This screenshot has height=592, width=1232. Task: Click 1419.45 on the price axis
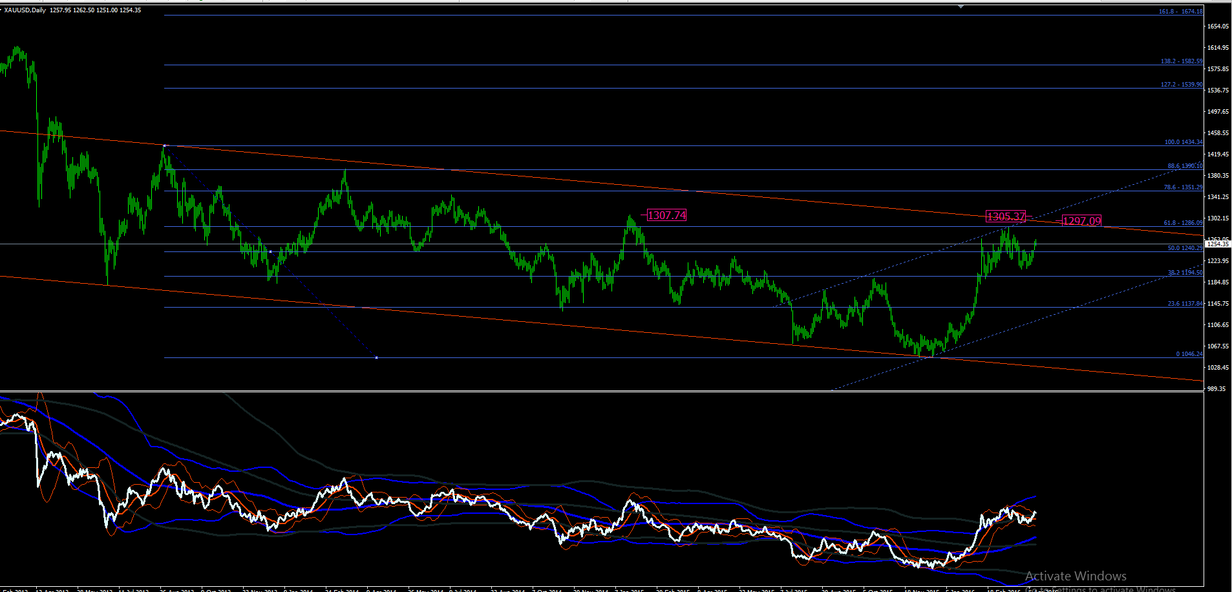click(1218, 154)
